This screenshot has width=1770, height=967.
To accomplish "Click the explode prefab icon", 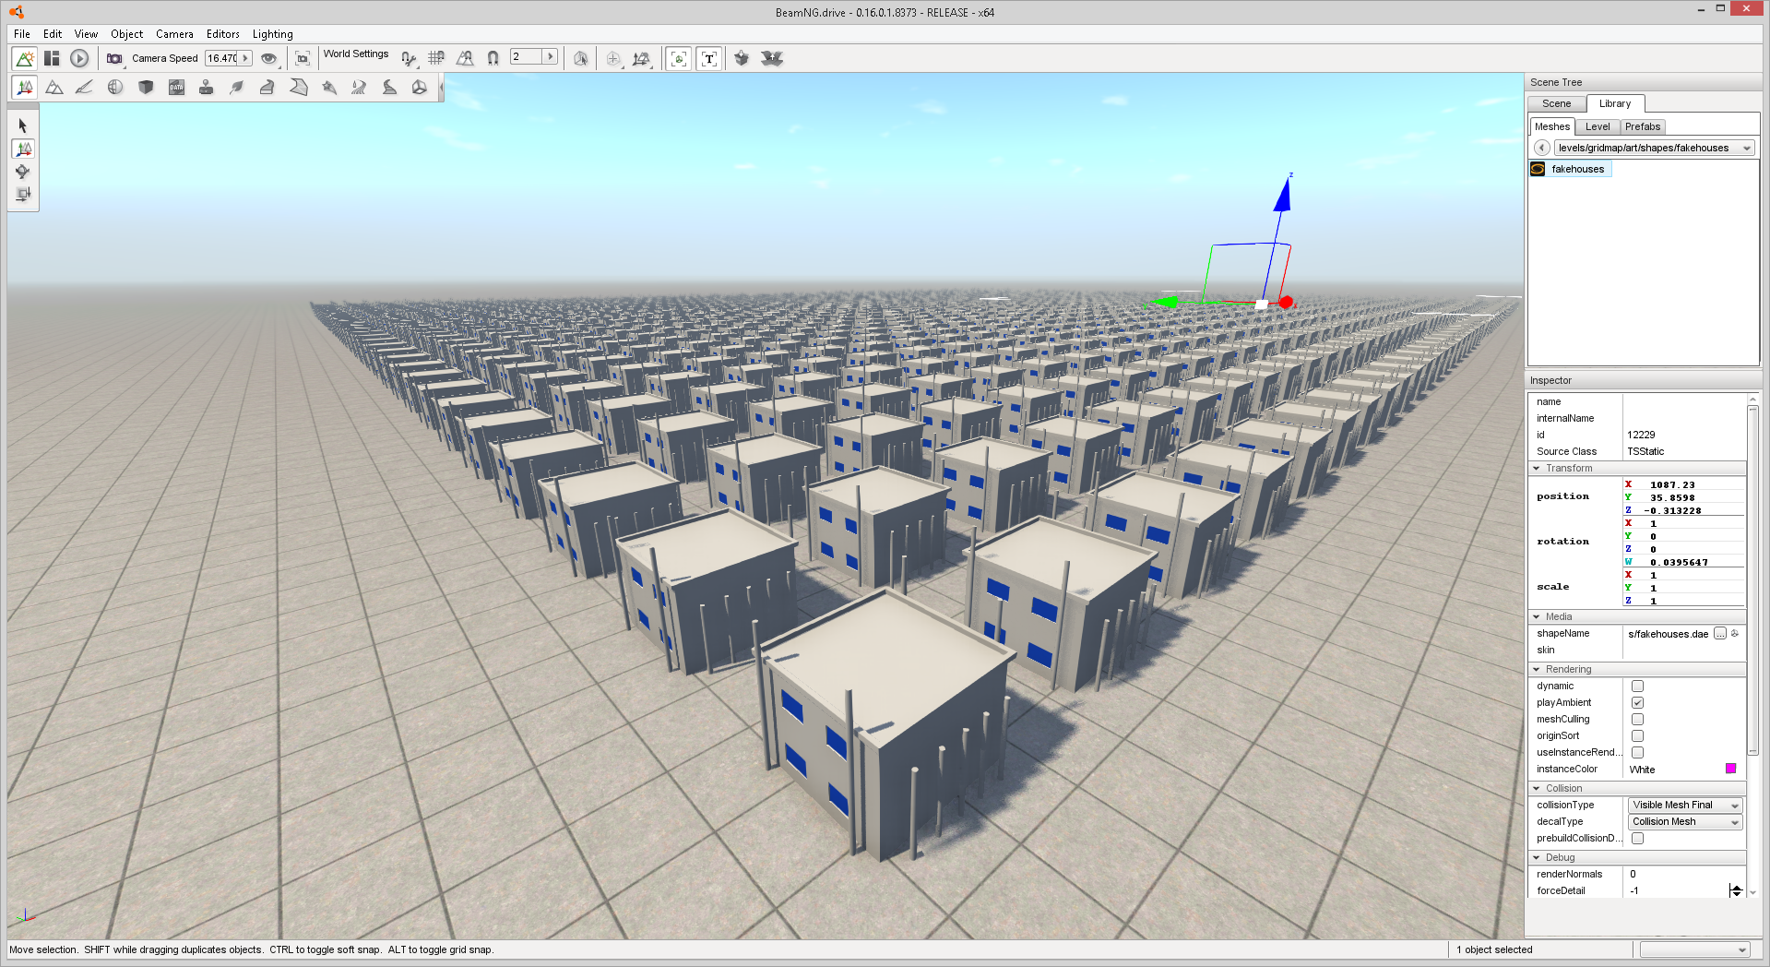I will click(x=772, y=58).
